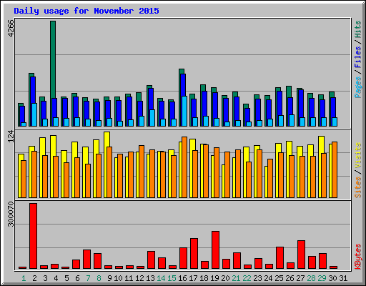Viewport: 366px width, 286px height.
Task: Click the 'Files' legend label
Action: coord(357,57)
